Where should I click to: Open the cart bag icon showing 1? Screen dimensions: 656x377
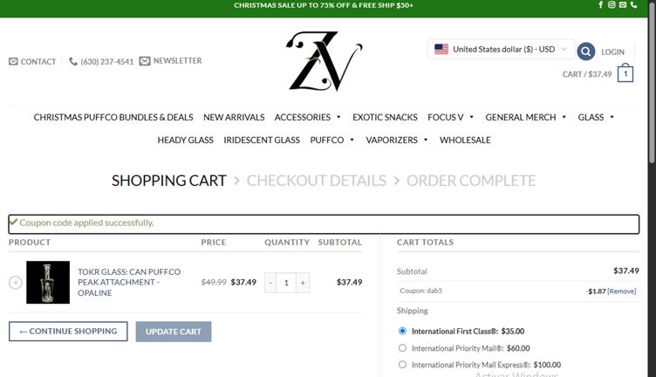625,73
